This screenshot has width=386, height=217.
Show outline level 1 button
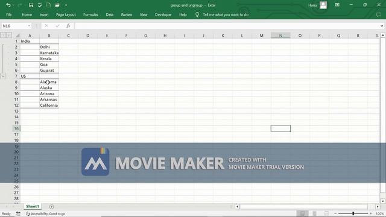[3, 36]
